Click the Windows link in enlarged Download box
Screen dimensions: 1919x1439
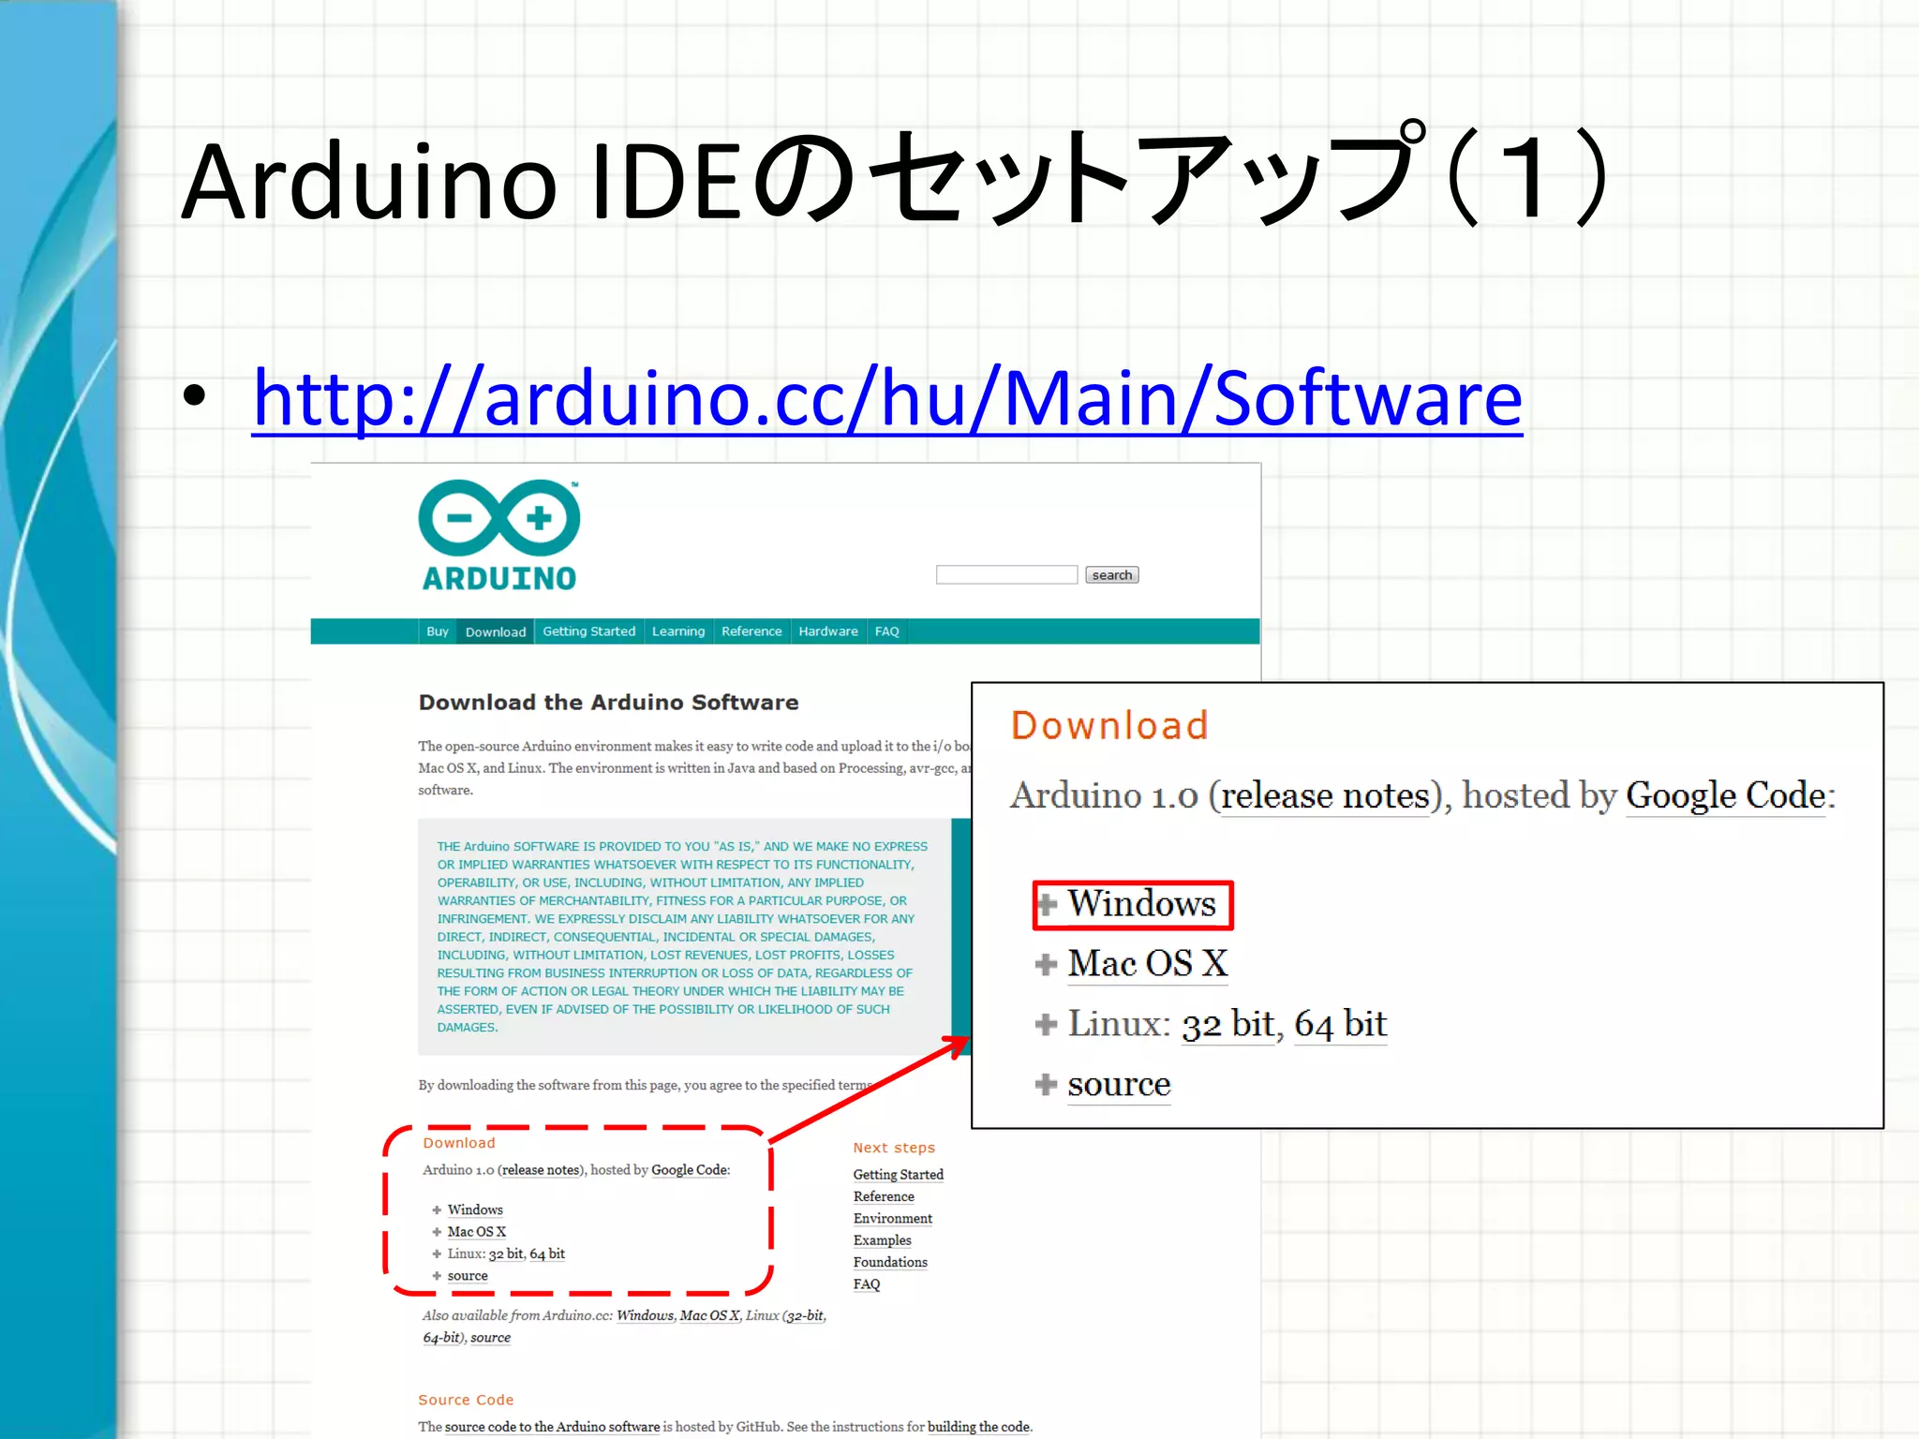[x=1141, y=904]
